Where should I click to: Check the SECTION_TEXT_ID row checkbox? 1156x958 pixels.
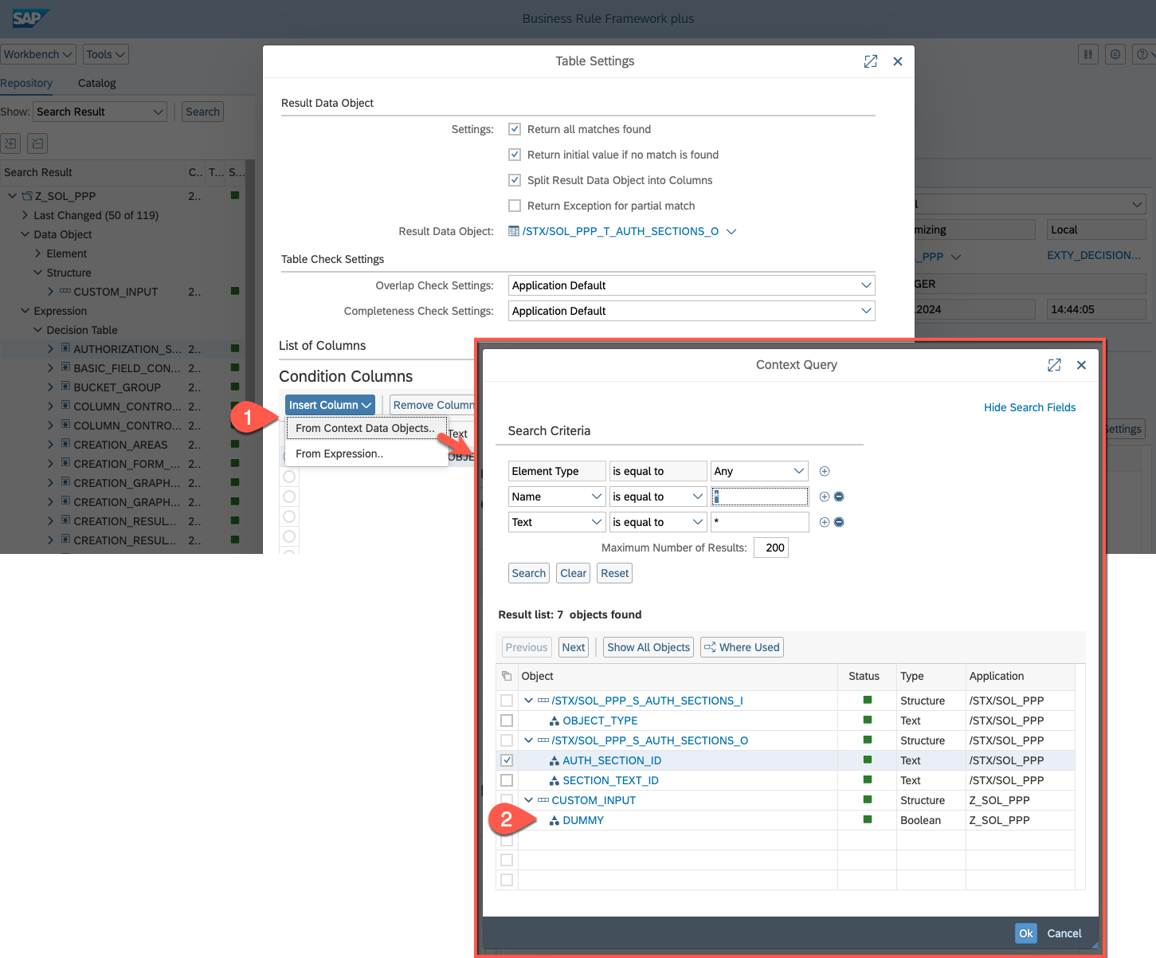coord(507,780)
